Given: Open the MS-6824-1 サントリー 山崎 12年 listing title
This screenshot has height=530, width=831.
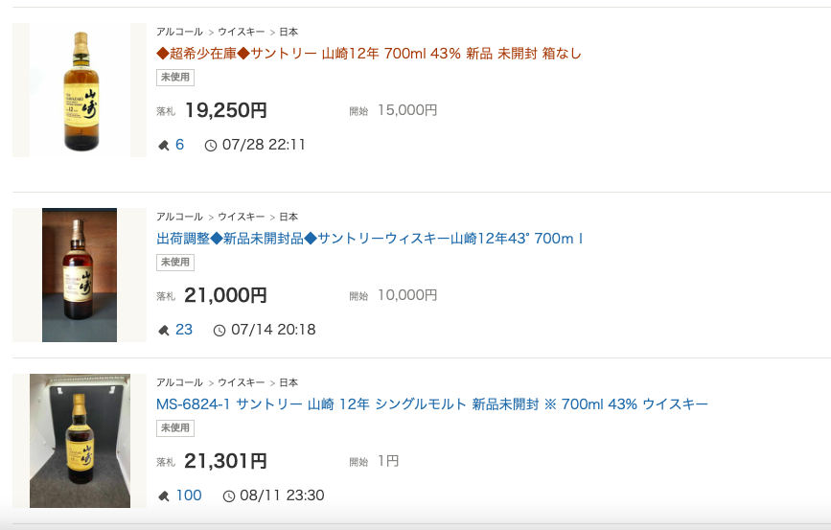Looking at the screenshot, I should [432, 404].
